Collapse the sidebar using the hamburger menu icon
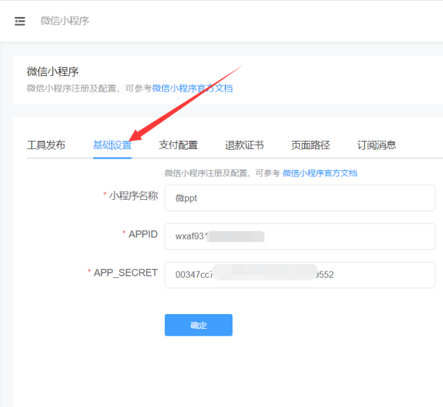Image resolution: width=443 pixels, height=407 pixels. [20, 21]
